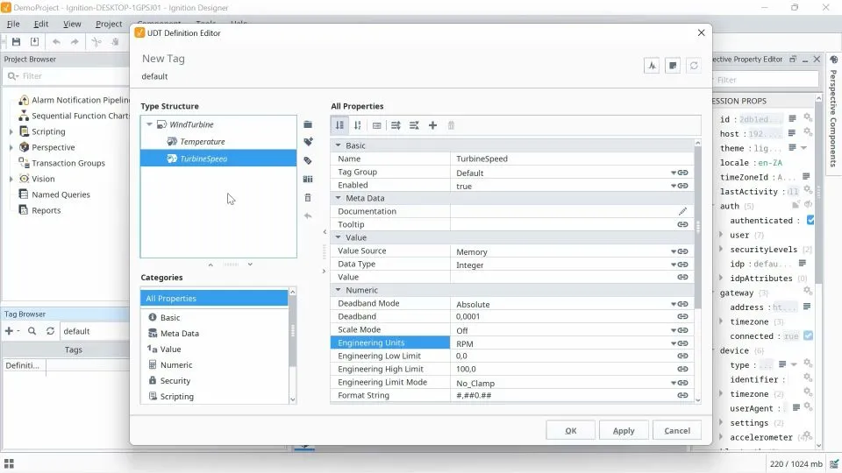This screenshot has height=473, width=842.
Task: Toggle the authenticated checkbox
Action: click(x=810, y=220)
